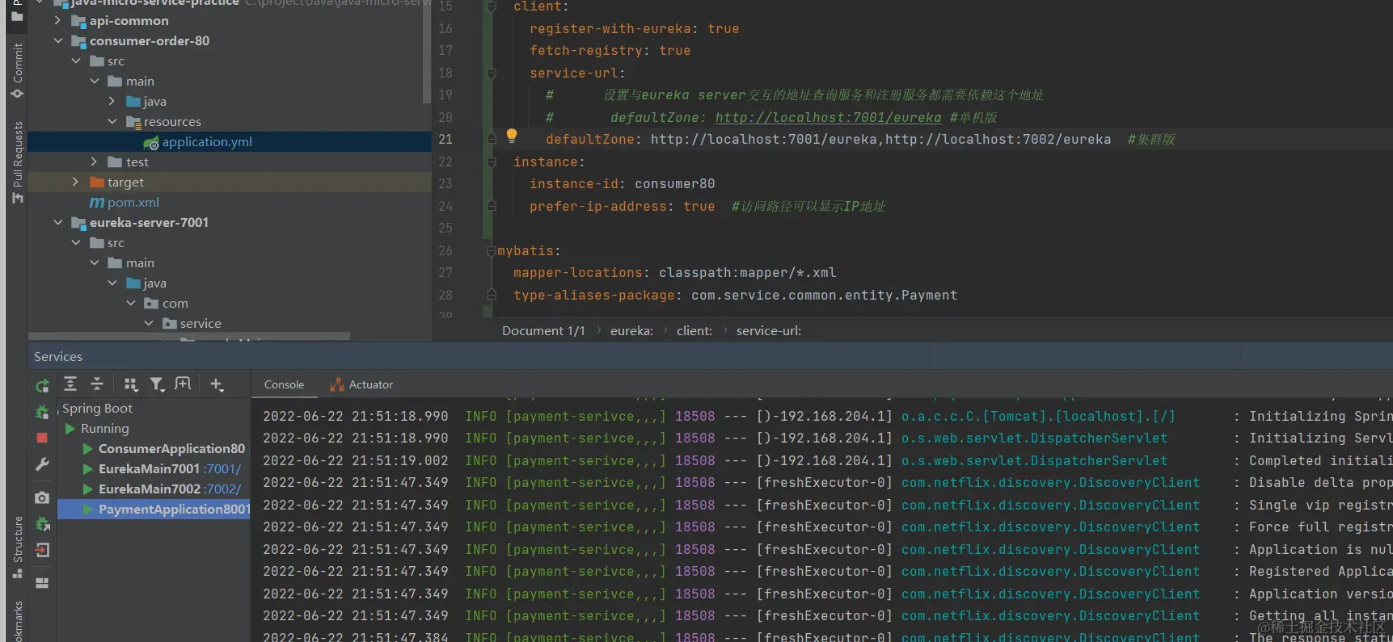Open the Pull Requests tool window
The height and width of the screenshot is (642, 1393).
pyautogui.click(x=17, y=162)
